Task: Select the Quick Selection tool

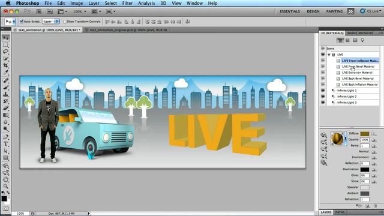Action: (5, 59)
